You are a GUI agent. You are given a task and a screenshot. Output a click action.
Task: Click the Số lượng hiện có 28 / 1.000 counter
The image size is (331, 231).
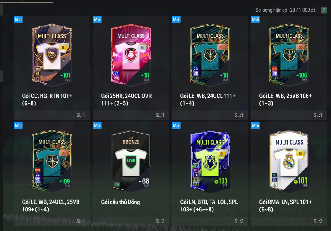click(286, 10)
